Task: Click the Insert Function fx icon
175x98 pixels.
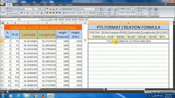Action: tap(50, 19)
